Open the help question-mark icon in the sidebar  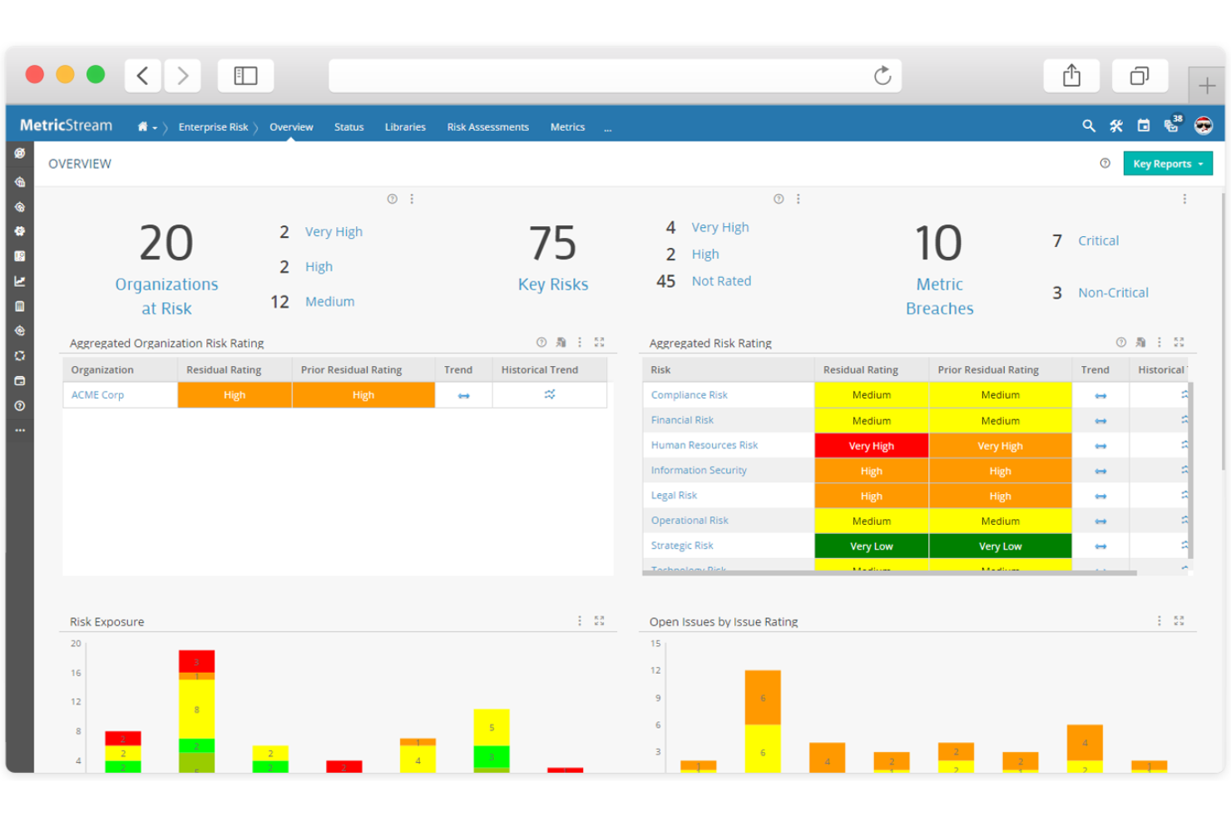coord(19,406)
